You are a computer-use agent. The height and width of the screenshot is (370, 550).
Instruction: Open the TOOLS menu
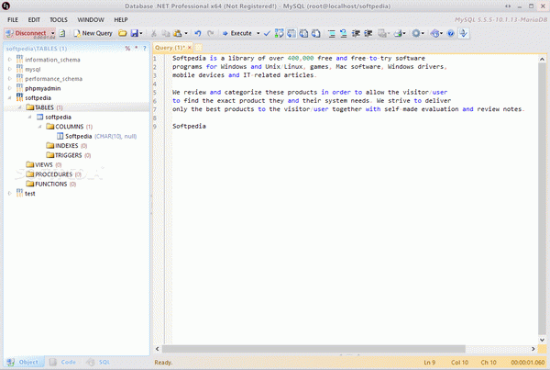click(59, 20)
